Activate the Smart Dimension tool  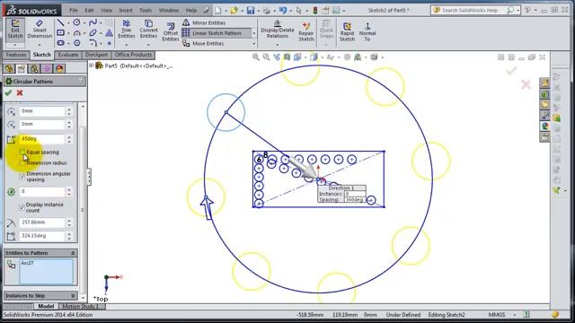pyautogui.click(x=40, y=30)
